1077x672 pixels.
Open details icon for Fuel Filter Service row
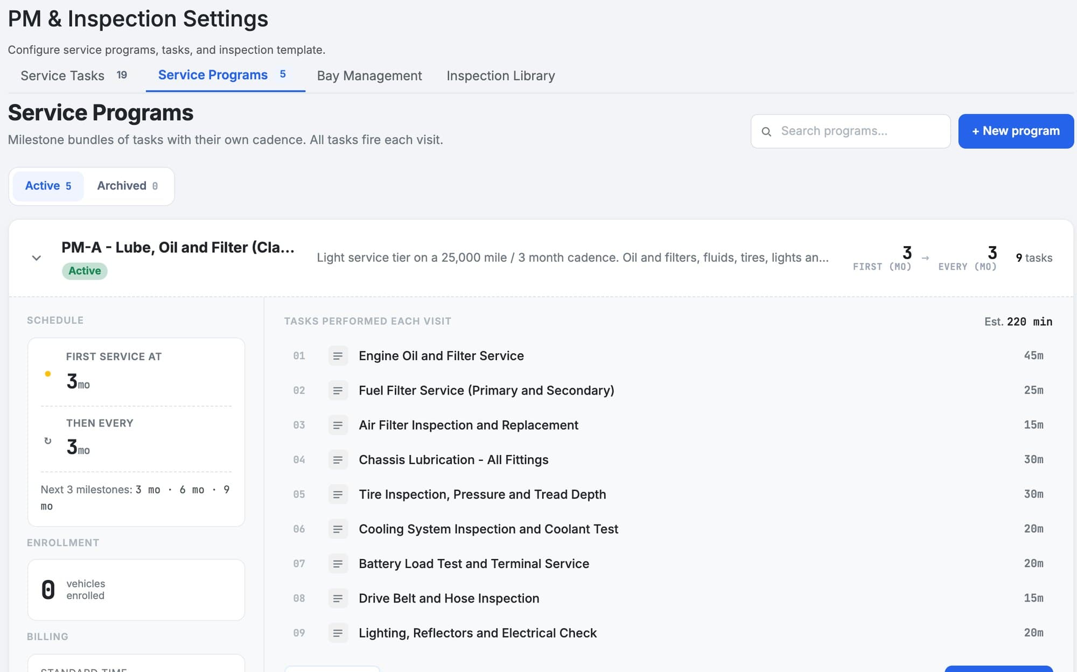338,390
